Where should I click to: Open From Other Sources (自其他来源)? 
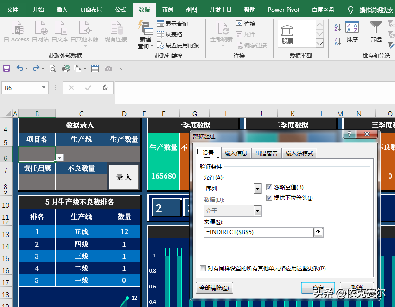84,34
